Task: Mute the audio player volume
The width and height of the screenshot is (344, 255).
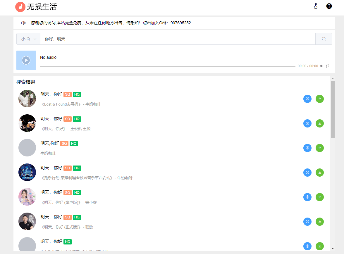Action: 322,66
